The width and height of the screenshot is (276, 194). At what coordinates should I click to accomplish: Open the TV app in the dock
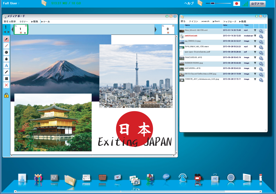(215, 178)
